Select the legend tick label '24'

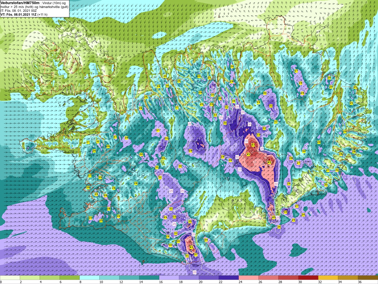[240, 282]
